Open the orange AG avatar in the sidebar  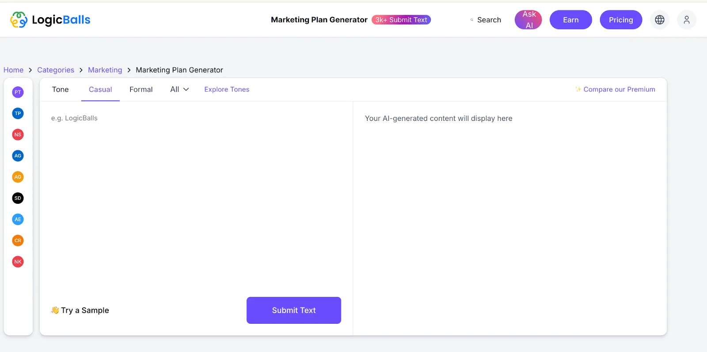click(18, 177)
